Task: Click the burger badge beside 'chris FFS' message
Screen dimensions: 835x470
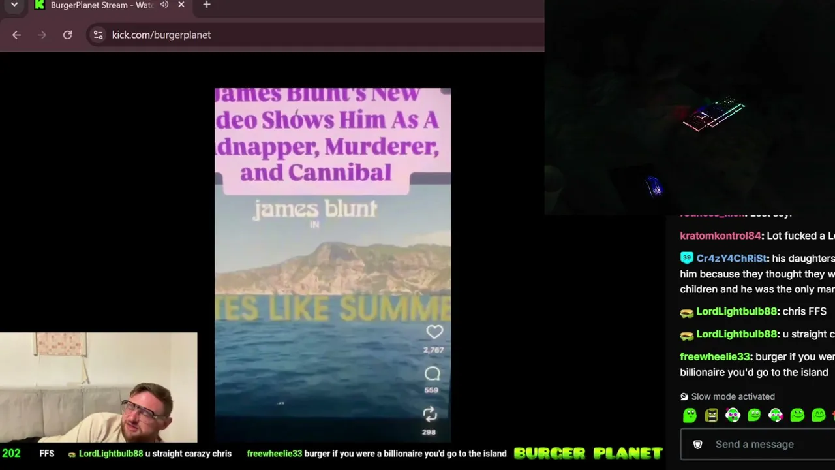Action: (686, 313)
